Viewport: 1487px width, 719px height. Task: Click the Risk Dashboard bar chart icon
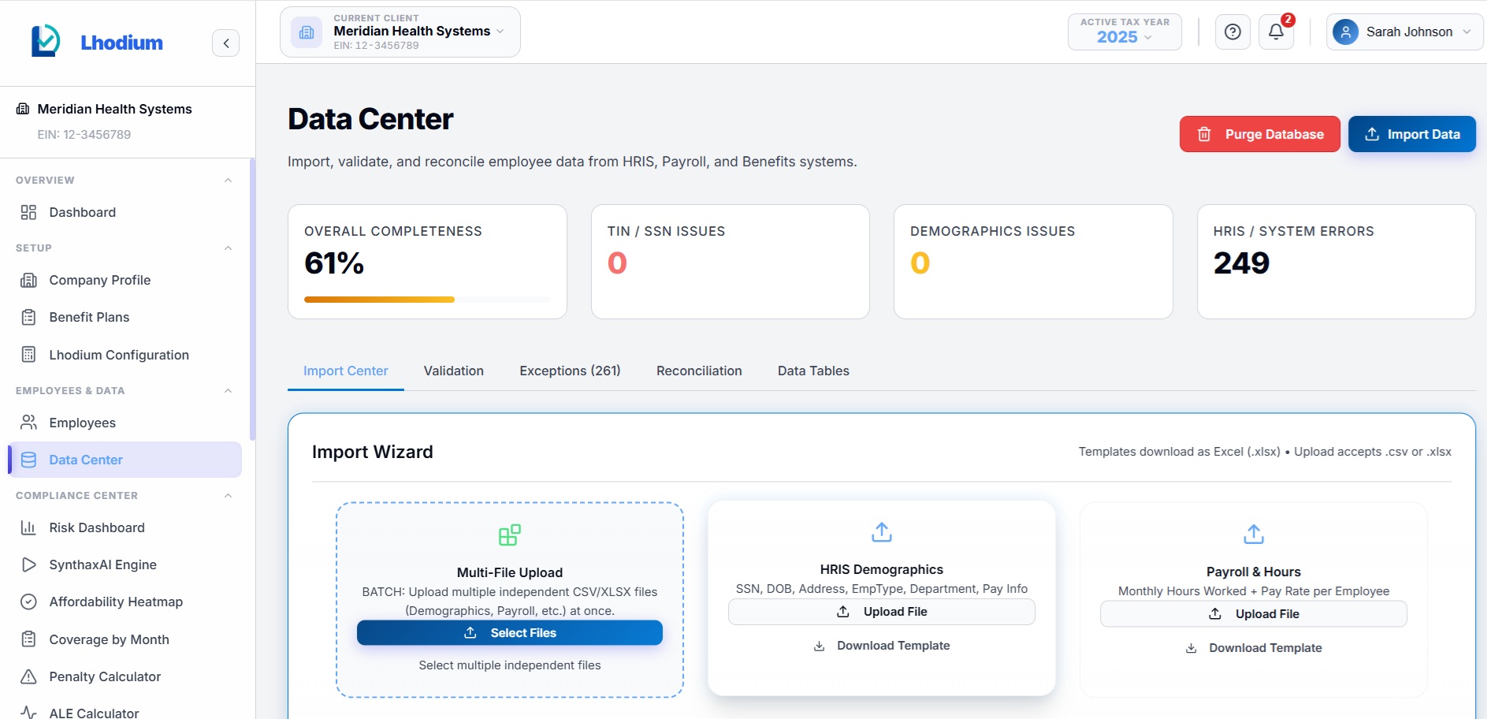pos(28,527)
